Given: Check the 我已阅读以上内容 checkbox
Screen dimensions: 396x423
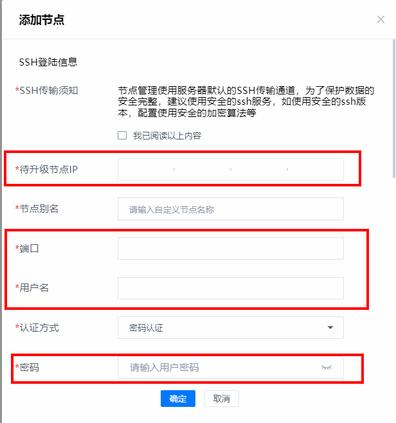Looking at the screenshot, I should tap(122, 136).
